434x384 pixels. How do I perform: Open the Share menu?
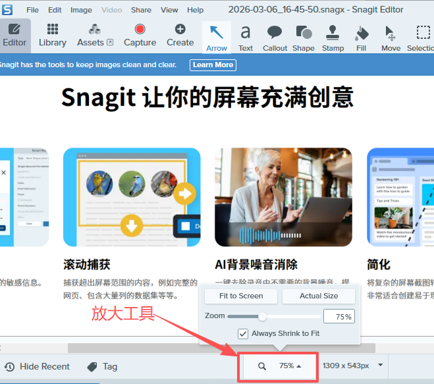(141, 10)
